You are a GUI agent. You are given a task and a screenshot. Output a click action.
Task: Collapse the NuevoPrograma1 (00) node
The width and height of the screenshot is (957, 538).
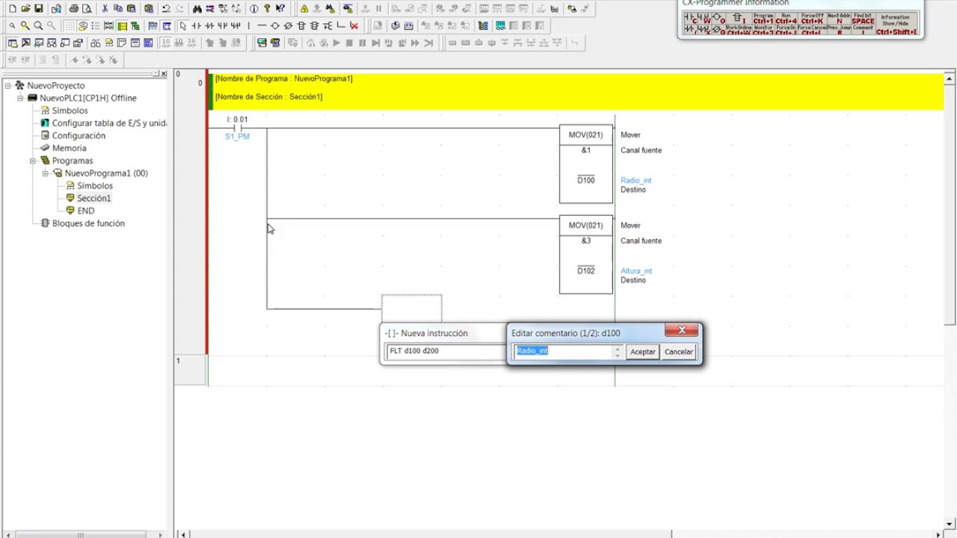(46, 173)
